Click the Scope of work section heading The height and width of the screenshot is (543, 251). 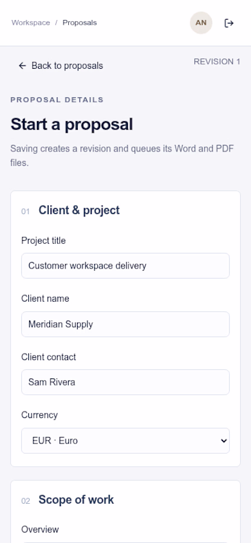click(x=76, y=500)
